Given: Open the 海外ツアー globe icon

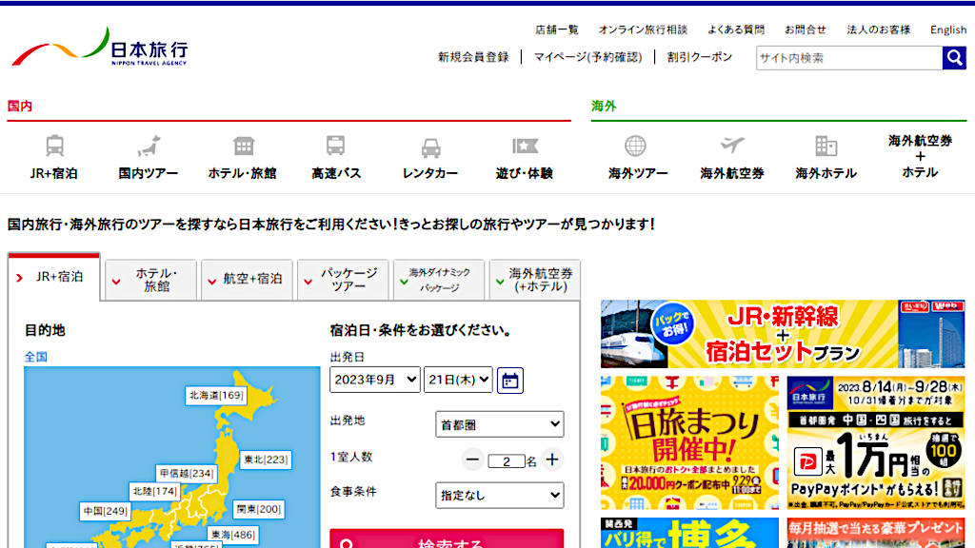Looking at the screenshot, I should 635,146.
